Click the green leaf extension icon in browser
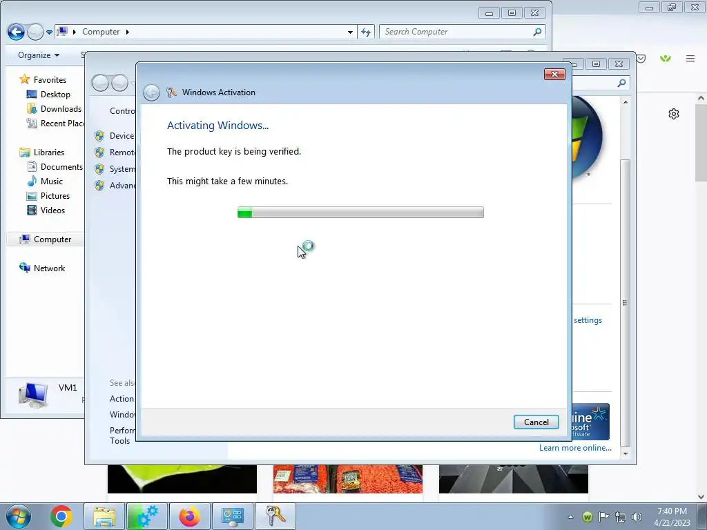 665,59
